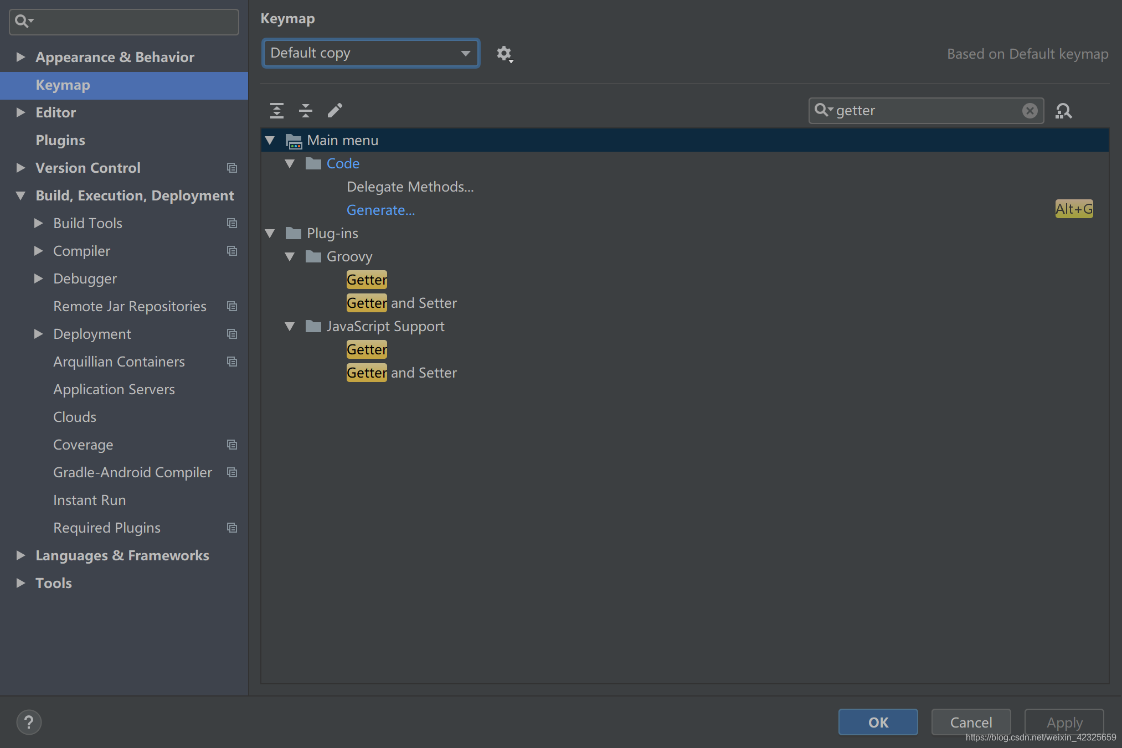This screenshot has height=748, width=1122.
Task: Expand Appearance & Behavior settings section
Action: pos(20,57)
